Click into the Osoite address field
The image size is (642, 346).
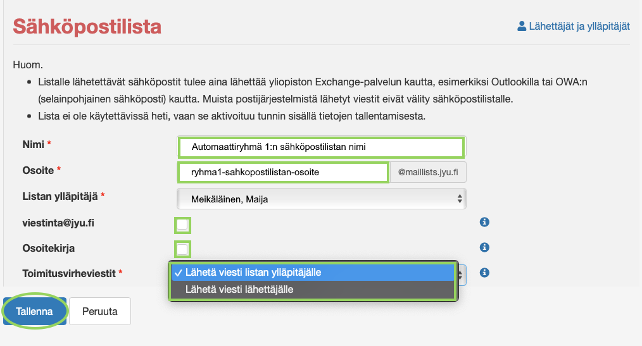[x=282, y=172]
